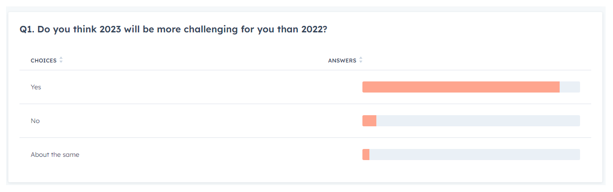Click the word 2022? in the heading
Viewport: 613px width, 192px height.
click(x=314, y=30)
